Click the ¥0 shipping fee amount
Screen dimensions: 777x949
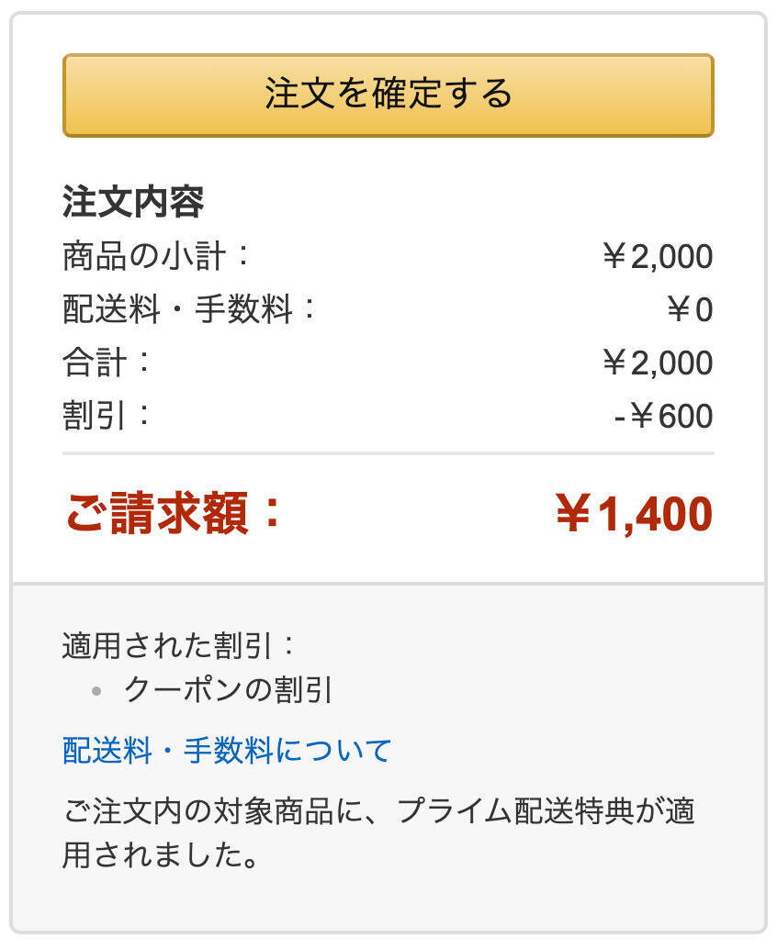(690, 310)
